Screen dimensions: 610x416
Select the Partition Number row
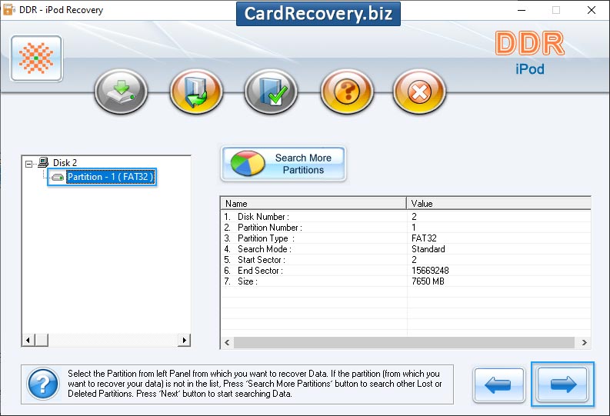tap(405, 228)
